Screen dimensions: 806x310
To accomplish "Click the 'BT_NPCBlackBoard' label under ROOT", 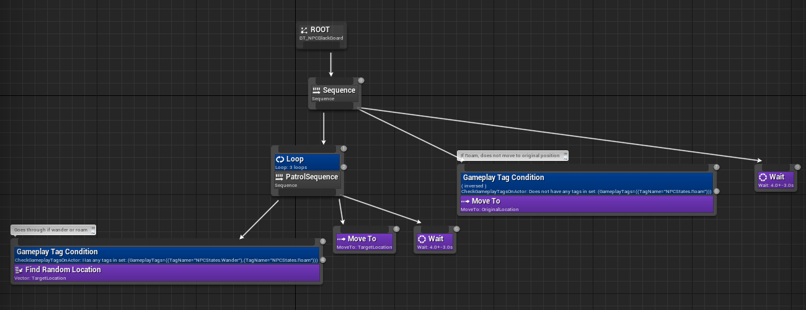I will (x=321, y=38).
